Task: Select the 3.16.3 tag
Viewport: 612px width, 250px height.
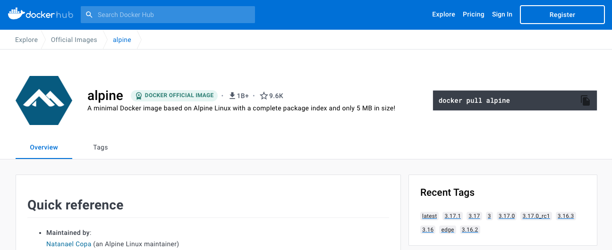Action: pyautogui.click(x=566, y=216)
